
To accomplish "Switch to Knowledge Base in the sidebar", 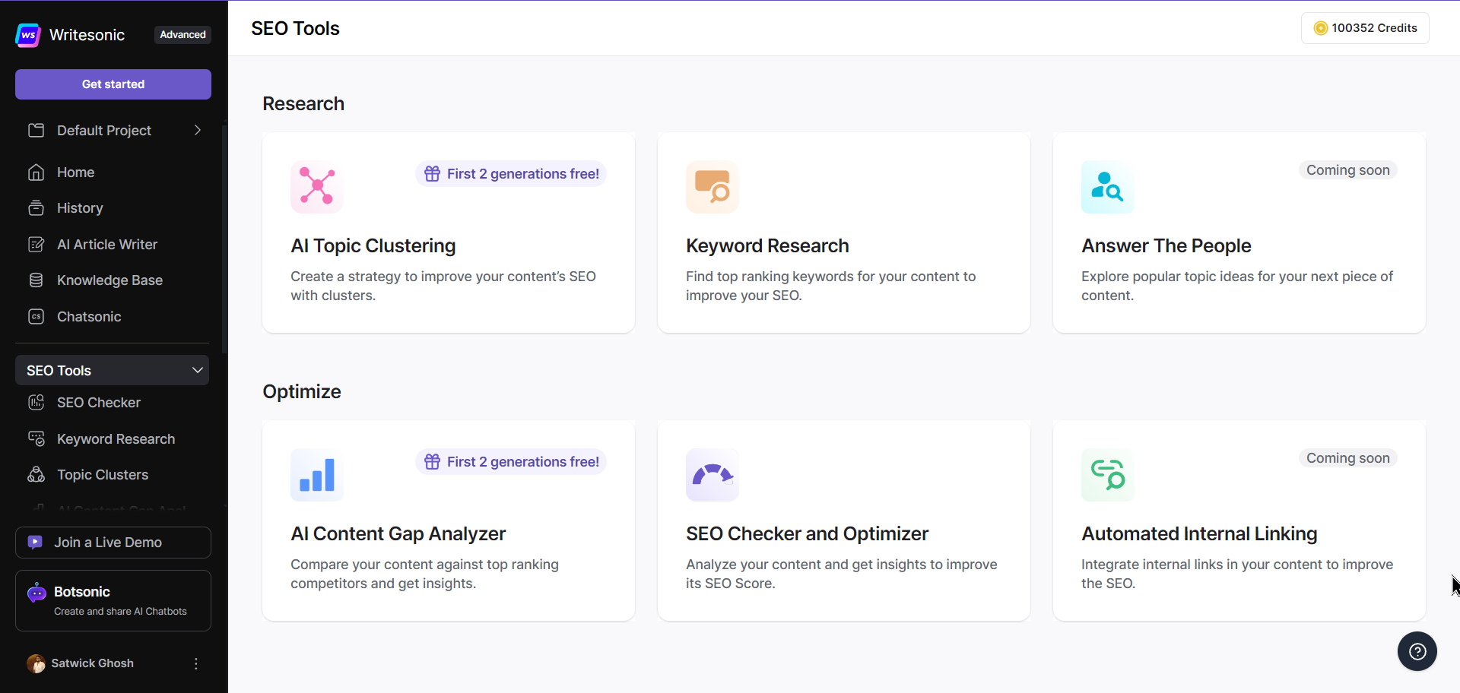I will (109, 280).
